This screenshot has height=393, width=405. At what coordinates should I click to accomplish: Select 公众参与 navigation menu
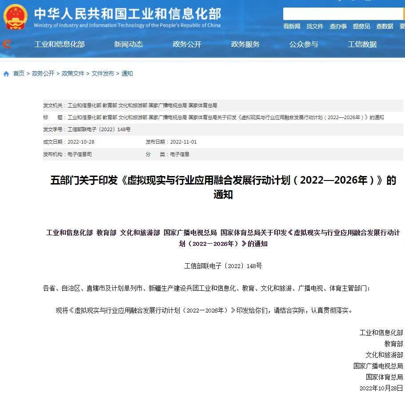304,44
